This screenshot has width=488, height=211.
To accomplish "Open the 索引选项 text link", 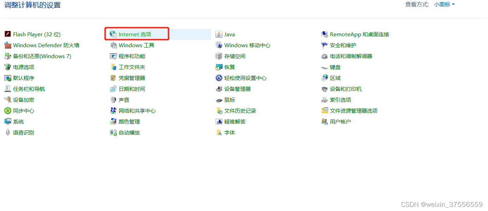I will (x=340, y=100).
